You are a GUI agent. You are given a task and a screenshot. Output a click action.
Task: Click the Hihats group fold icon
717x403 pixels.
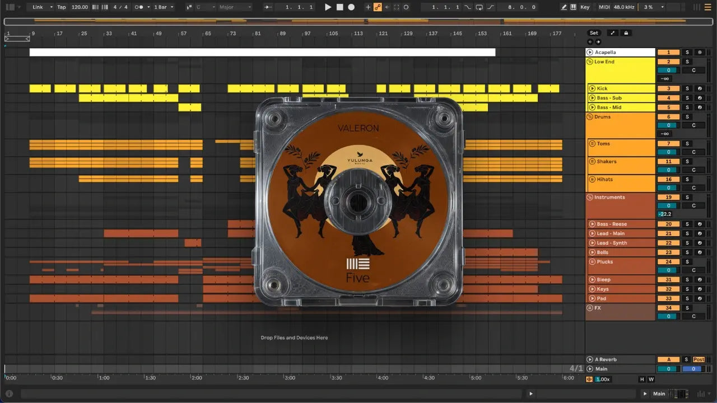592,180
